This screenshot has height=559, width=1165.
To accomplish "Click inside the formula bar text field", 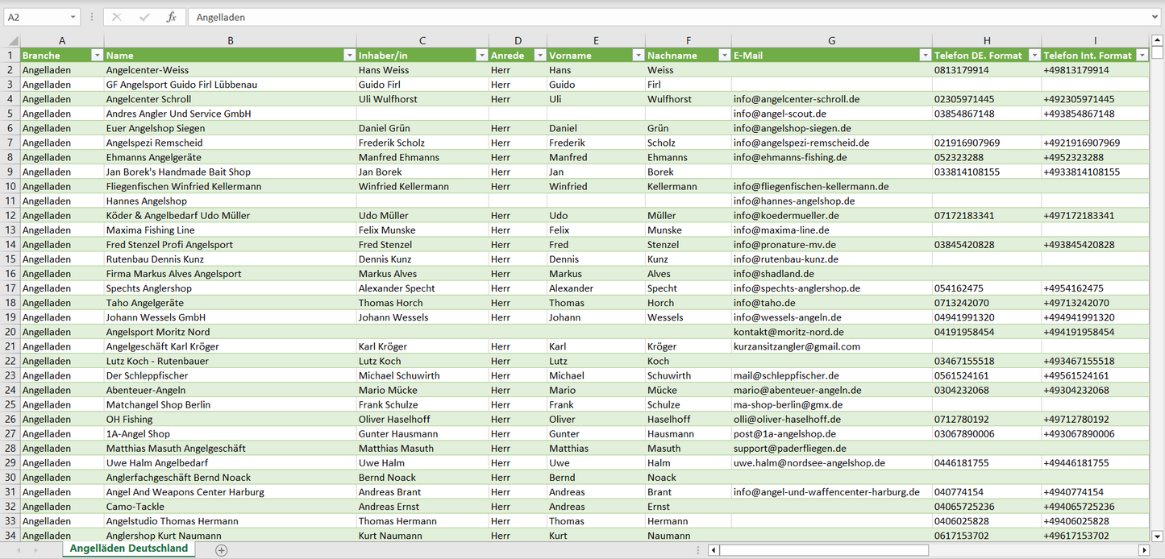I will (x=645, y=17).
